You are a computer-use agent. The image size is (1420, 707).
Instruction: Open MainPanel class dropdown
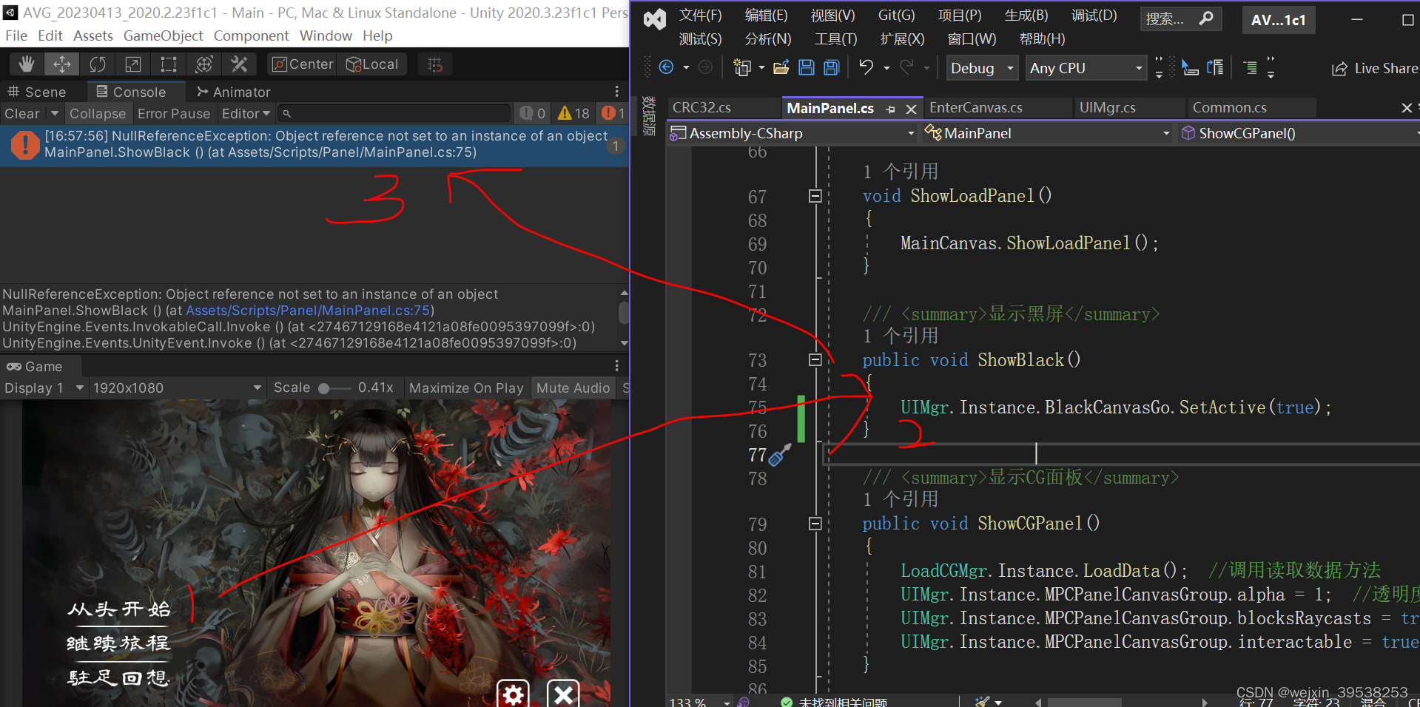(1046, 133)
